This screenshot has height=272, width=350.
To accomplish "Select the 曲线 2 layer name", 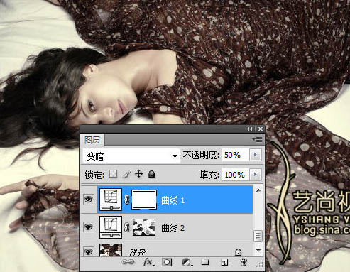I will point(173,228).
